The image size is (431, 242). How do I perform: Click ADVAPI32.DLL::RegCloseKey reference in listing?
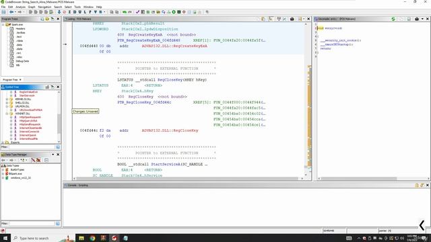tap(170, 130)
